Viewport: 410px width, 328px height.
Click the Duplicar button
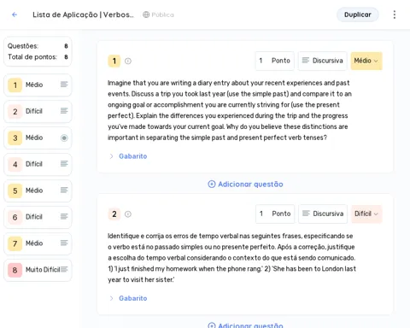pyautogui.click(x=358, y=15)
